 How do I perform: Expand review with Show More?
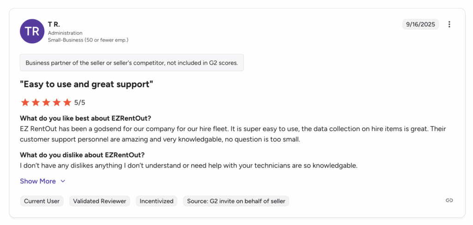pyautogui.click(x=38, y=181)
